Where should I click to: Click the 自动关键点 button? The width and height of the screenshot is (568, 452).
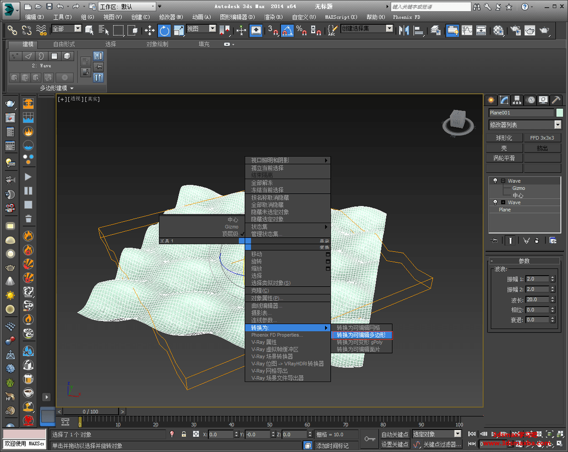(395, 434)
